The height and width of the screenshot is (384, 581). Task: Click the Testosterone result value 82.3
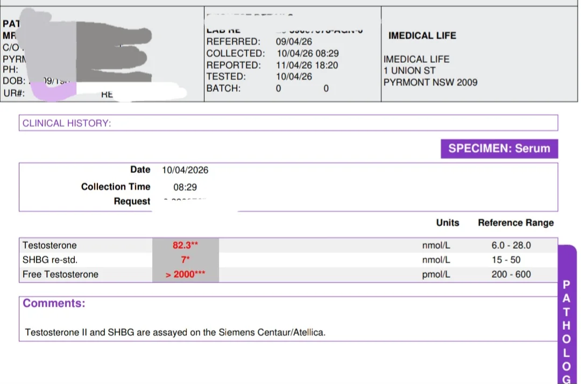point(185,245)
